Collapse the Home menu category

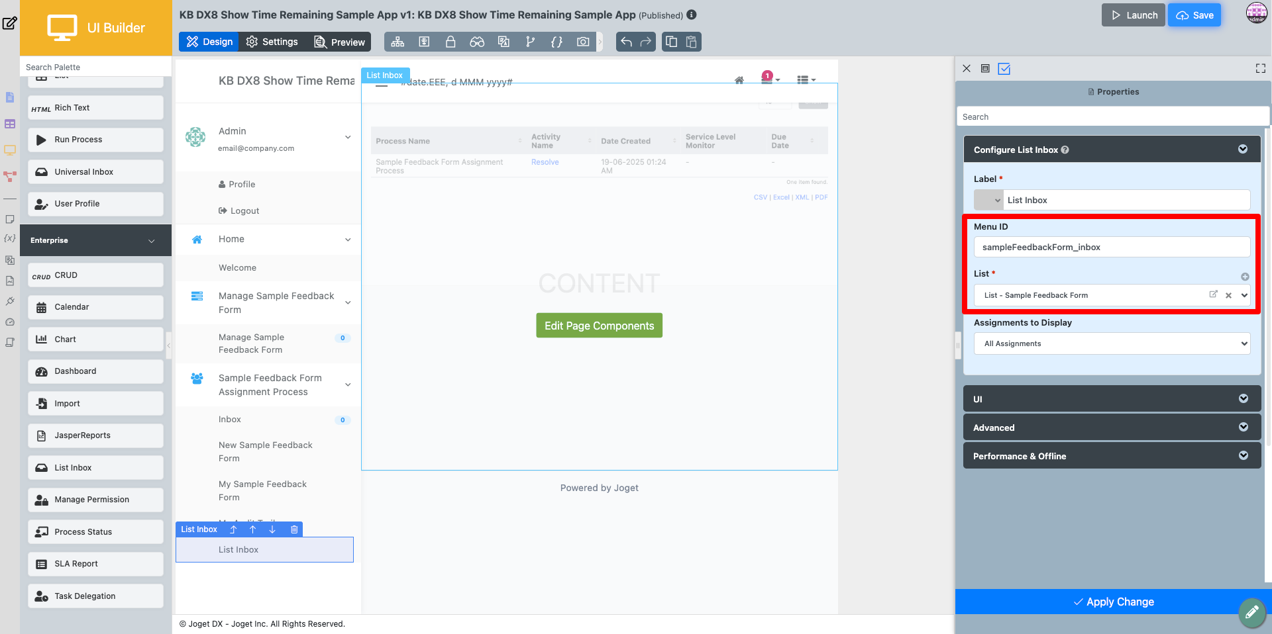(x=348, y=240)
